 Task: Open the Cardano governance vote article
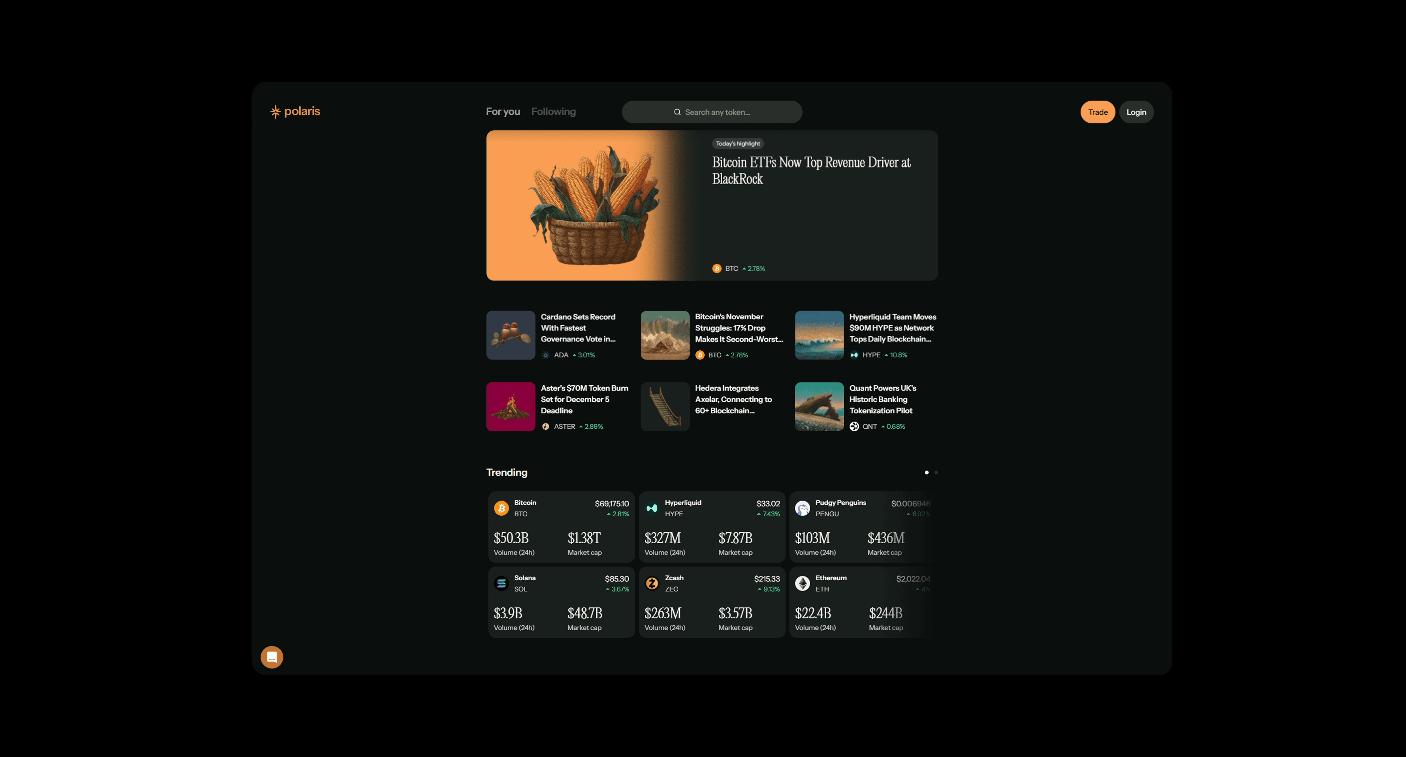577,328
